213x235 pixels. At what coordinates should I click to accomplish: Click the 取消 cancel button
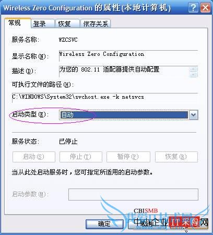click(146, 224)
